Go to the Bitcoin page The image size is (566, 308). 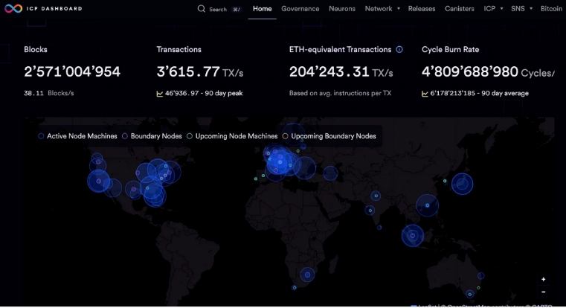coord(551,9)
